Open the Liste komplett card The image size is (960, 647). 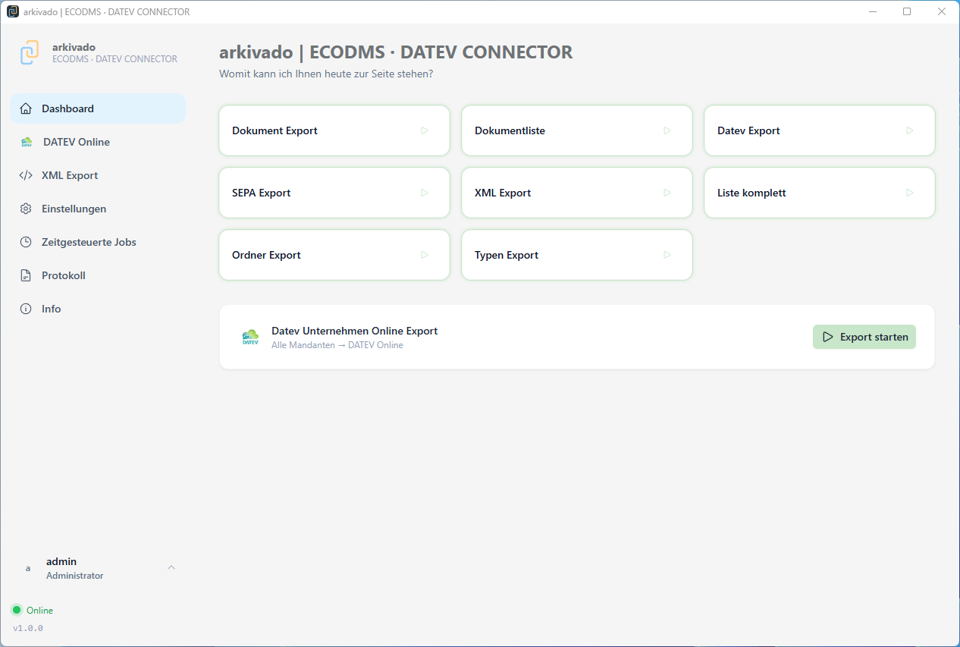(x=820, y=193)
